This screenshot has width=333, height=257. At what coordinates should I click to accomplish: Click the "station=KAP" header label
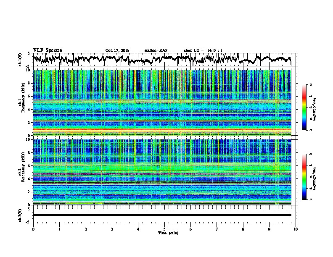pyautogui.click(x=156, y=50)
